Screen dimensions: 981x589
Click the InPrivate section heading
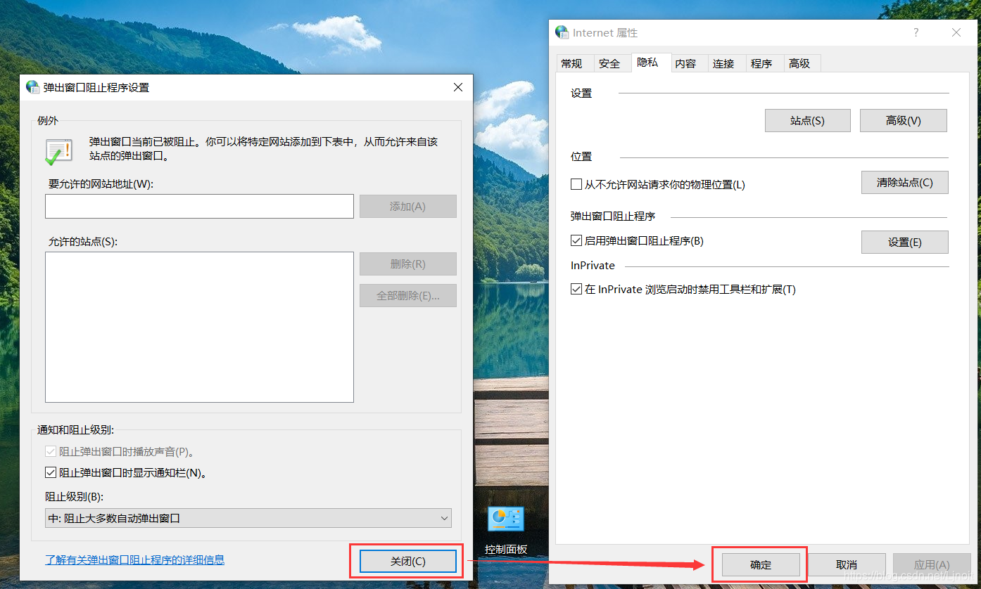click(593, 266)
